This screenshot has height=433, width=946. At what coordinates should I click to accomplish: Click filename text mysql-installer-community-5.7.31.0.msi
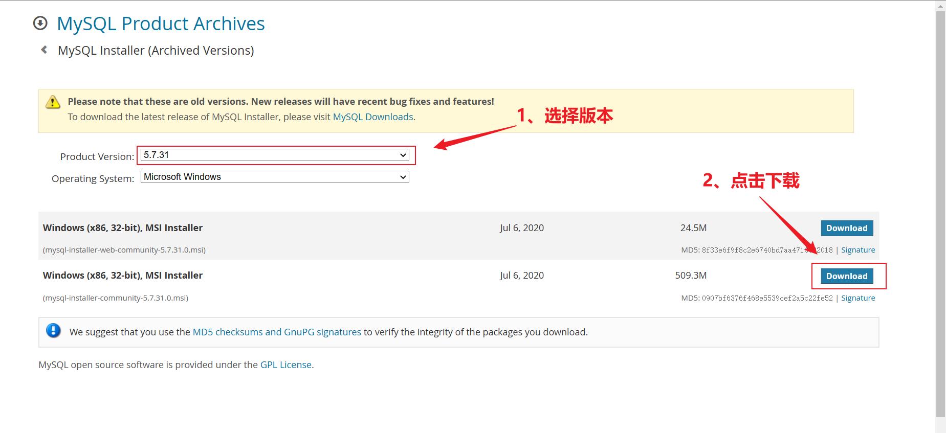point(116,298)
